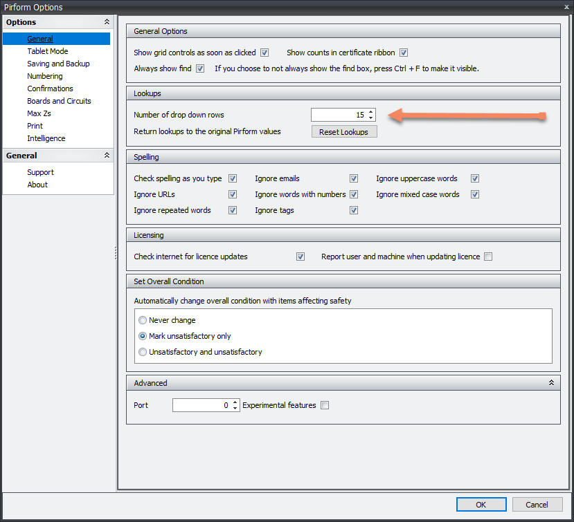Enable Report user and machine checkbox

488,257
